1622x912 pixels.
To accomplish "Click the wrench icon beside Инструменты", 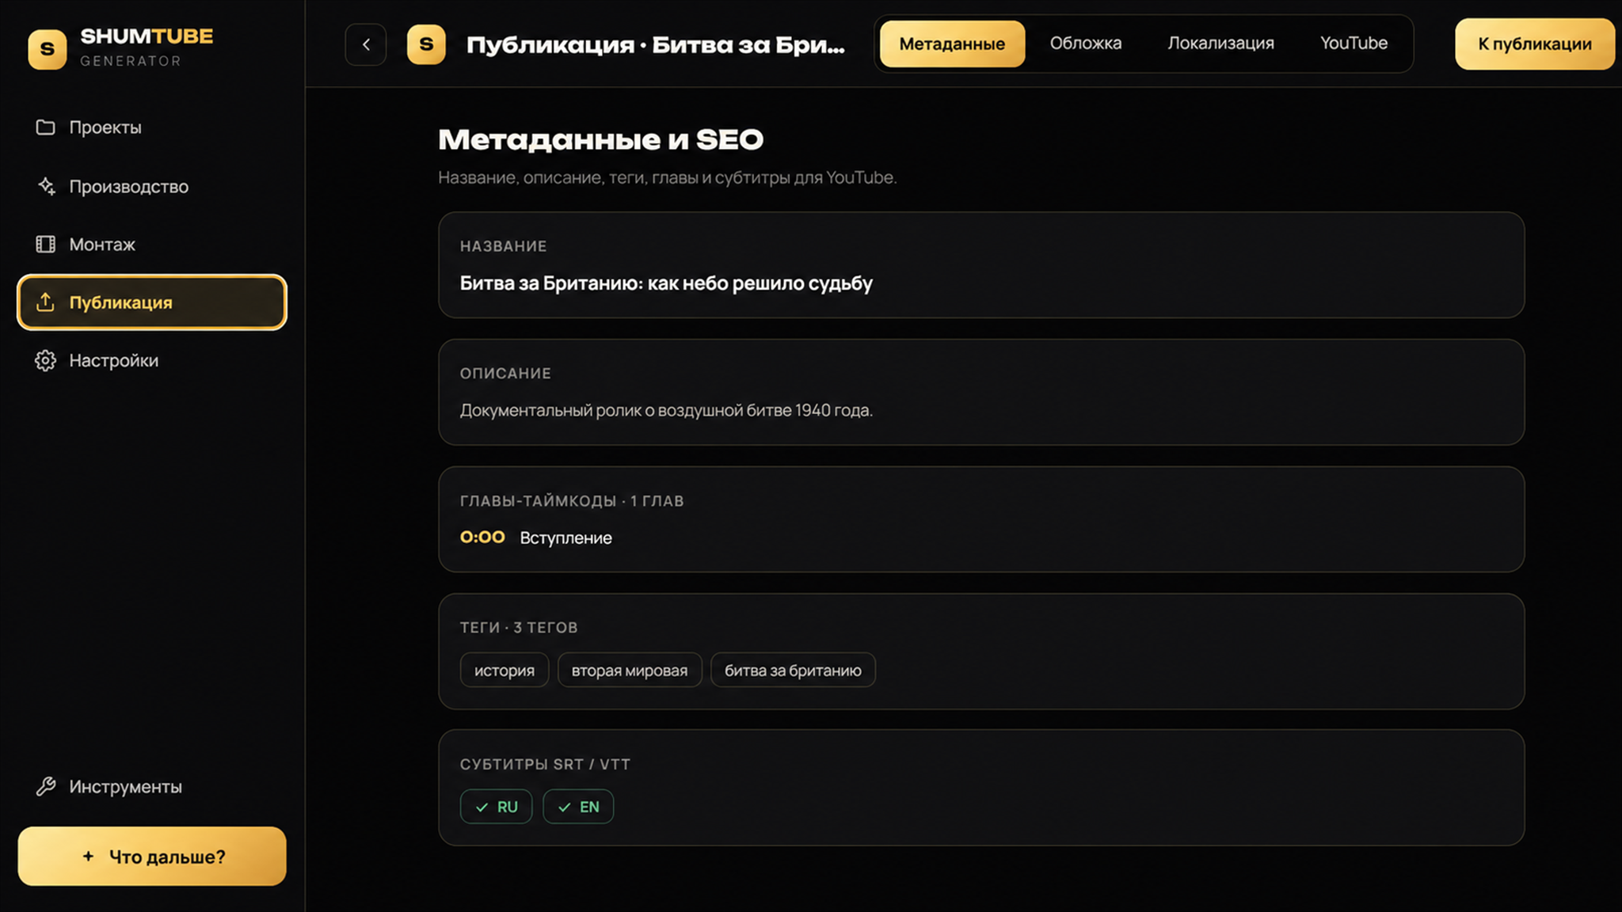I will pyautogui.click(x=46, y=786).
